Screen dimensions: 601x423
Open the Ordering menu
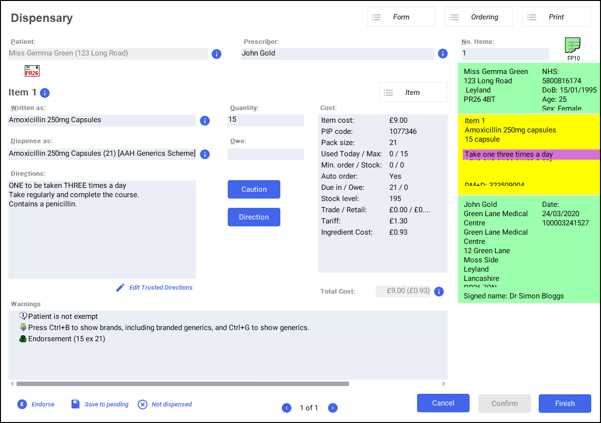tap(478, 17)
